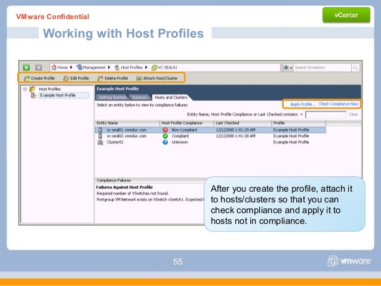
Task: Click the Non-Compliant status text
Action: coord(184,130)
